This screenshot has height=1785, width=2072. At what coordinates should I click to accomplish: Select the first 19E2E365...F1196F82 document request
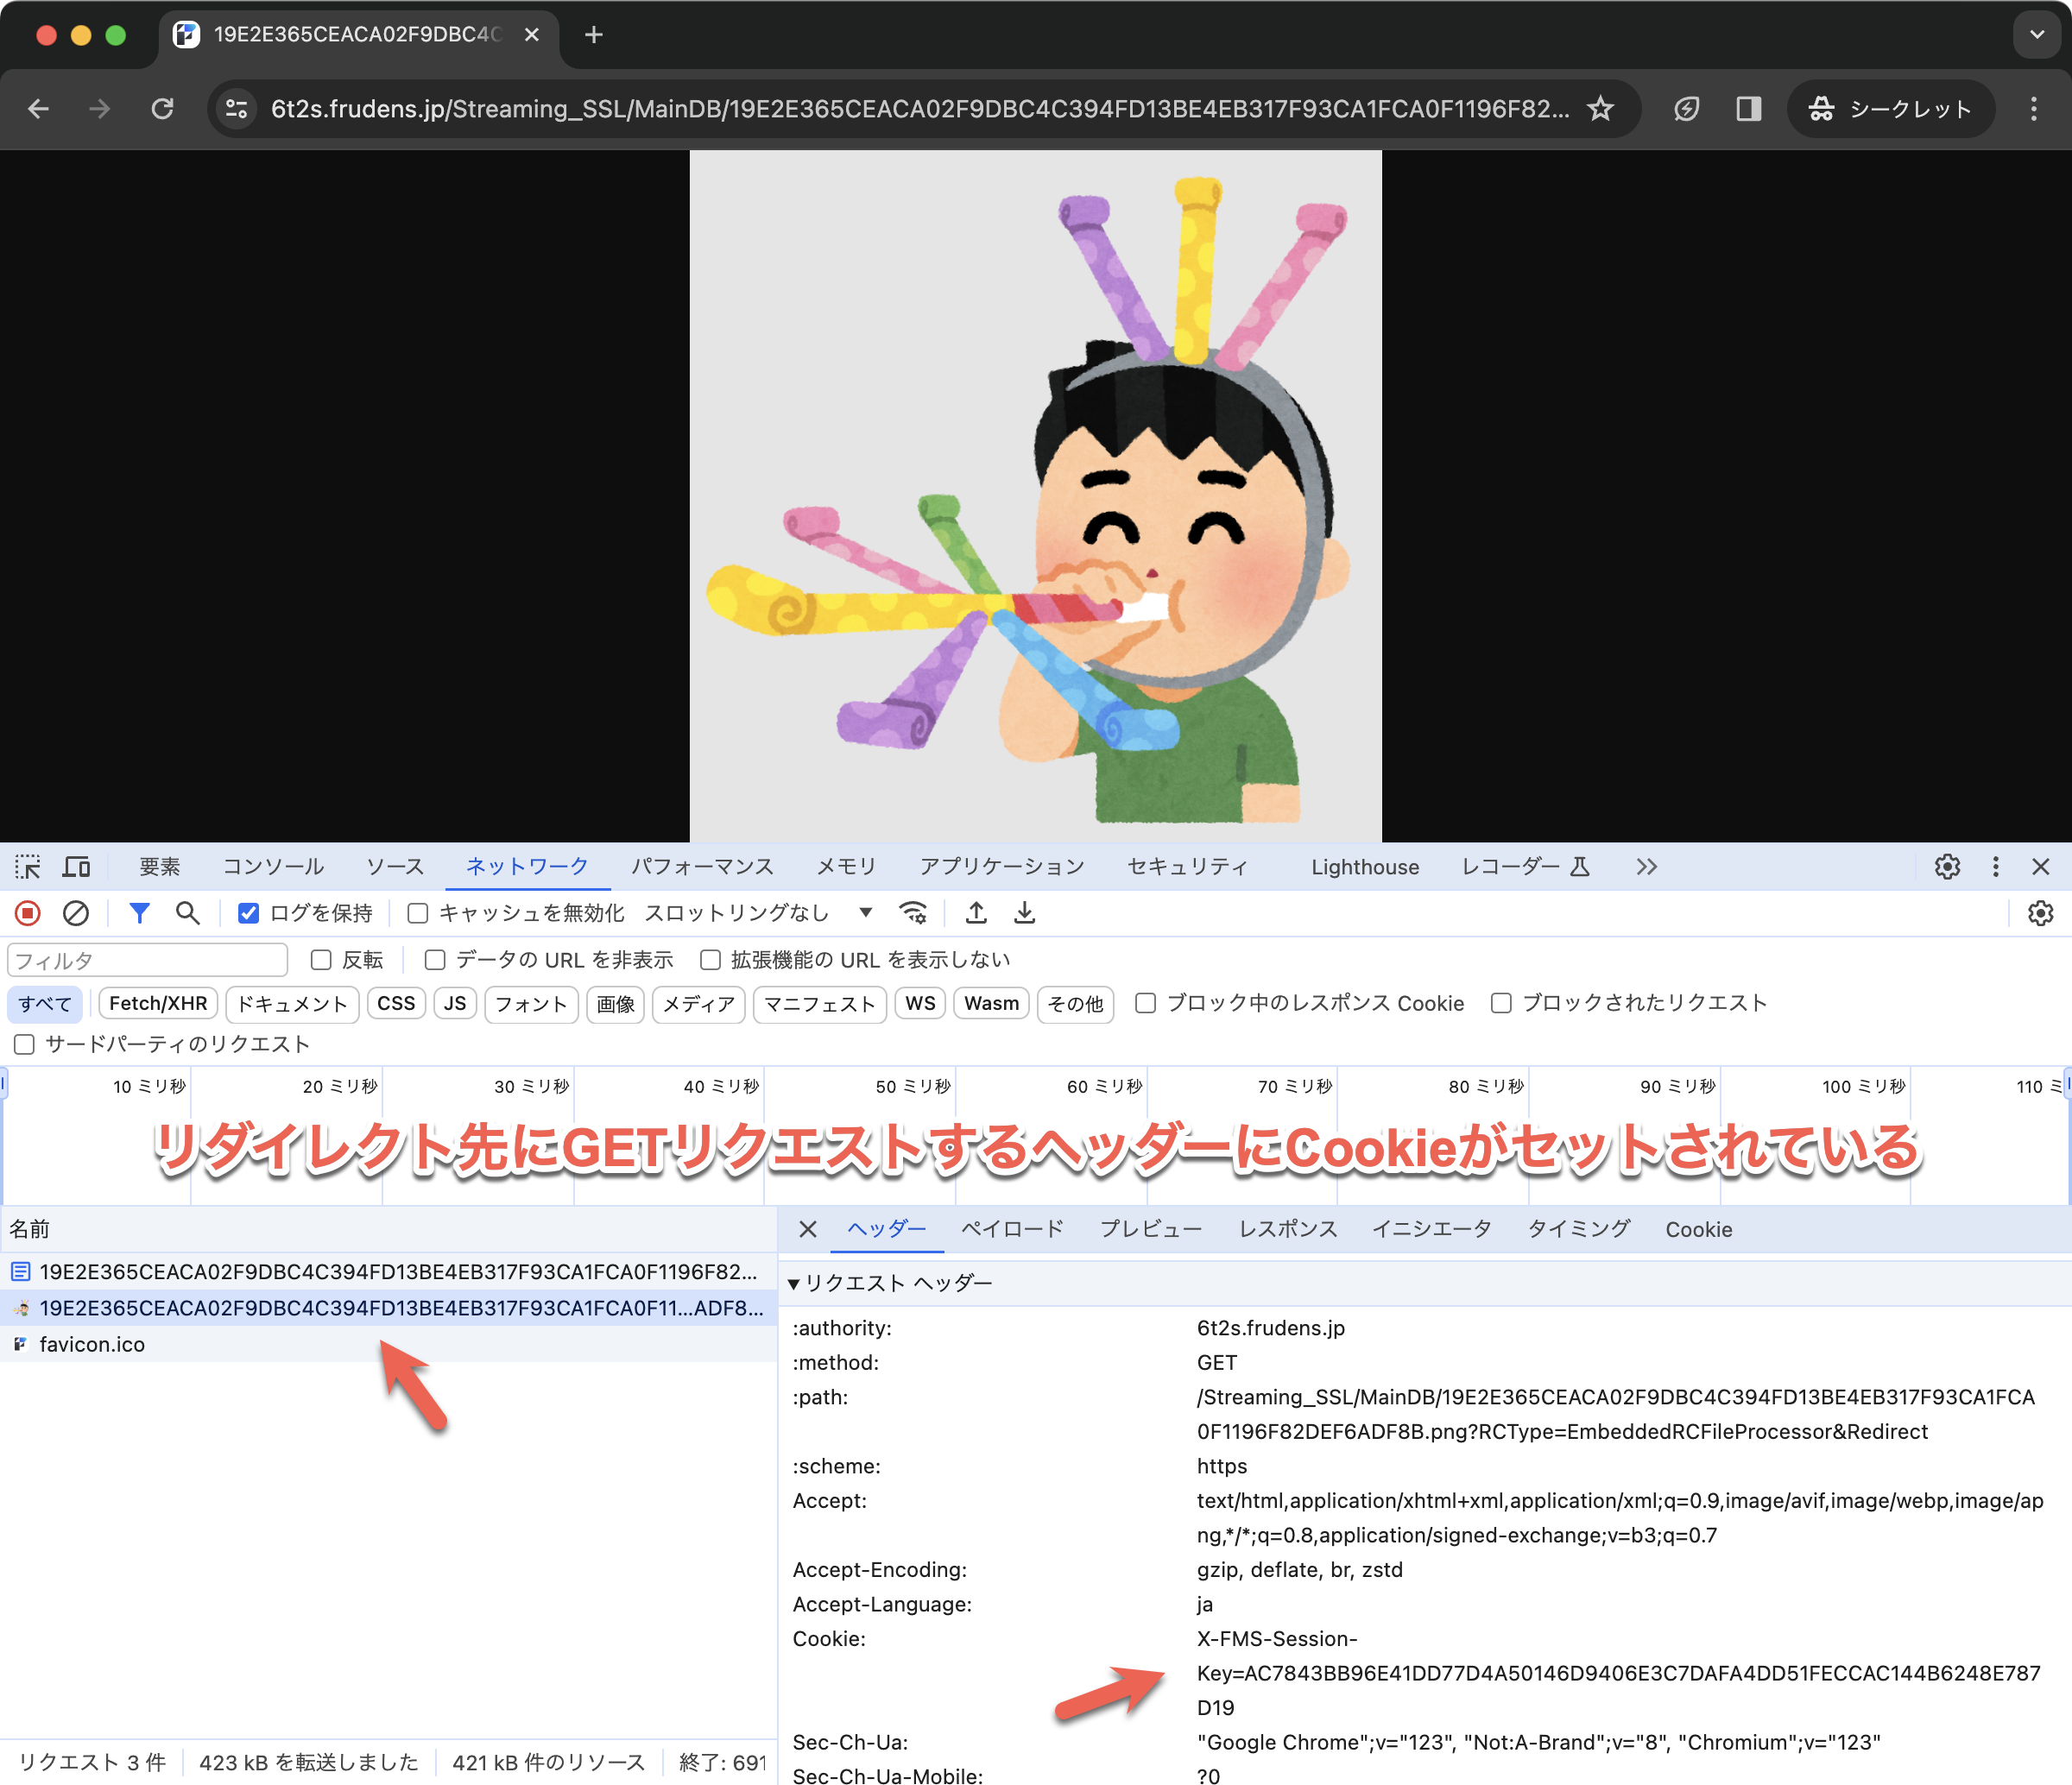(x=388, y=1272)
